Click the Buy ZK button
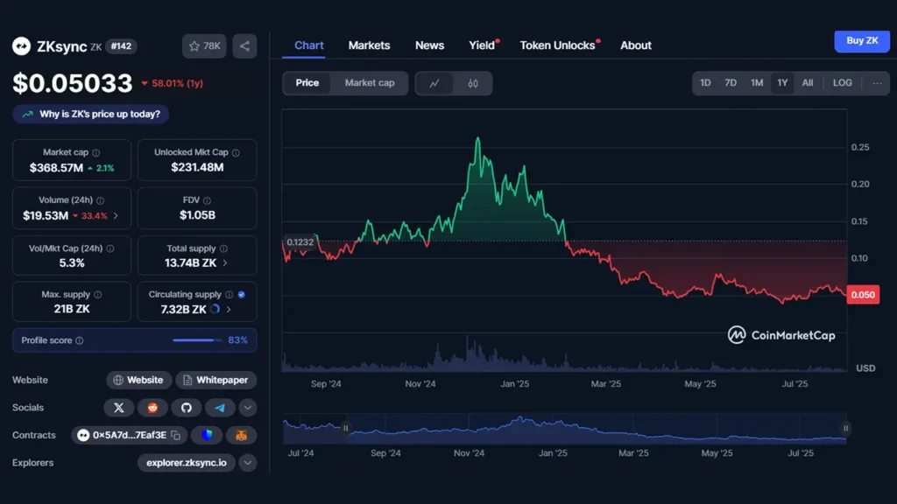Viewport: 897px width, 504px height. pos(862,40)
